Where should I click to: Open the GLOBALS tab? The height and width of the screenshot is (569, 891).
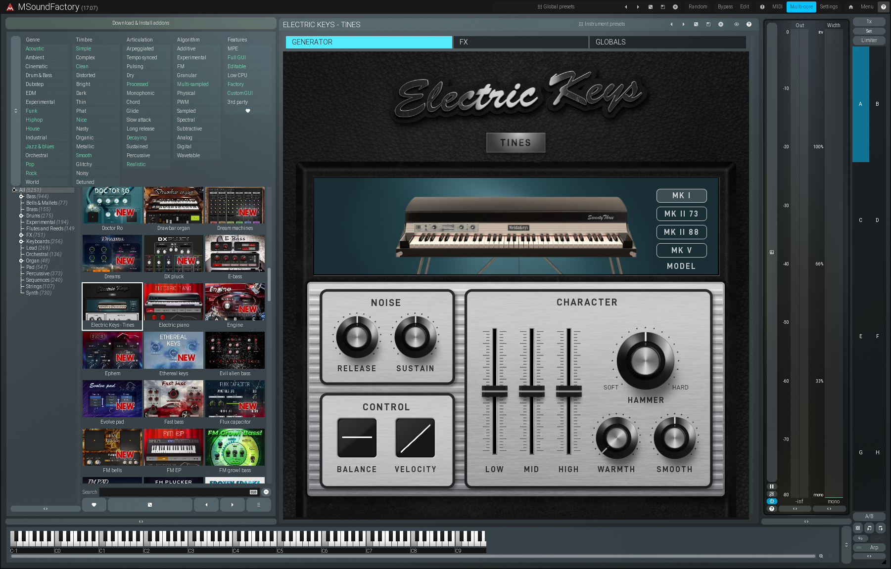pos(667,42)
